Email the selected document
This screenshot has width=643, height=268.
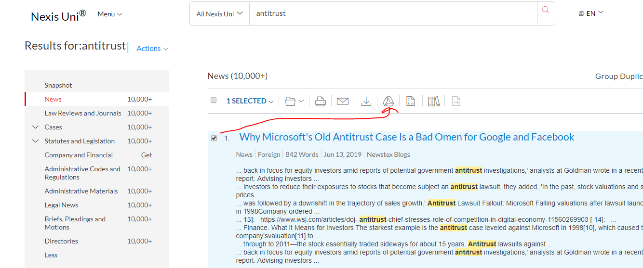[x=343, y=101]
